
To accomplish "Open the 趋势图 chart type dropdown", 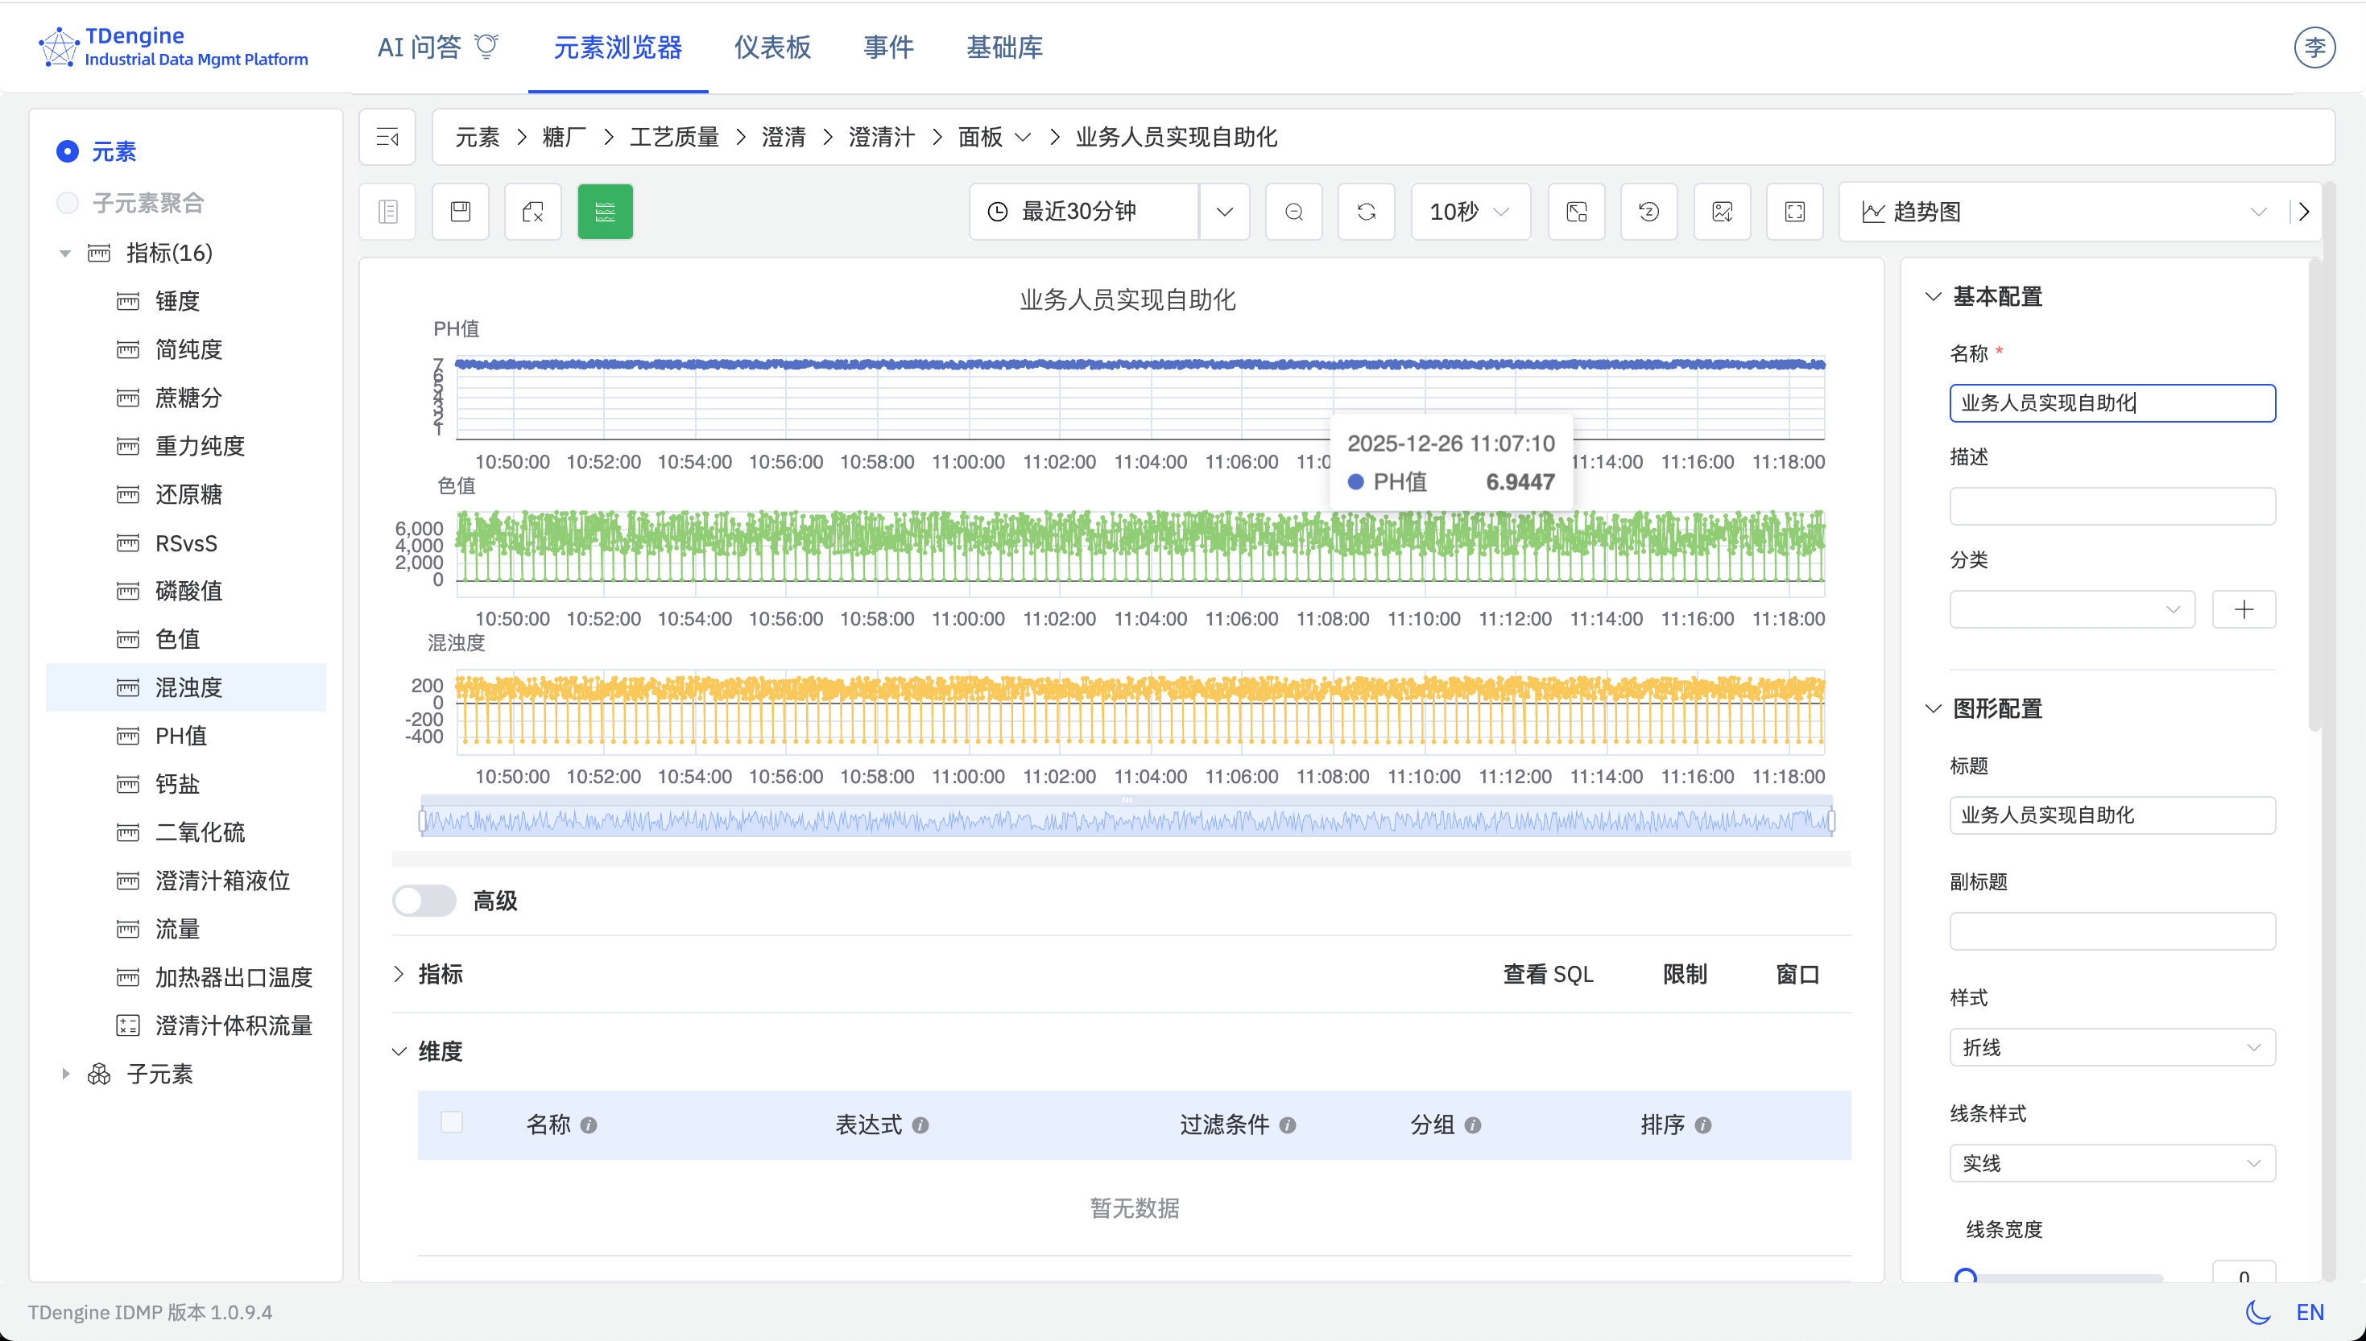I will 2259,211.
